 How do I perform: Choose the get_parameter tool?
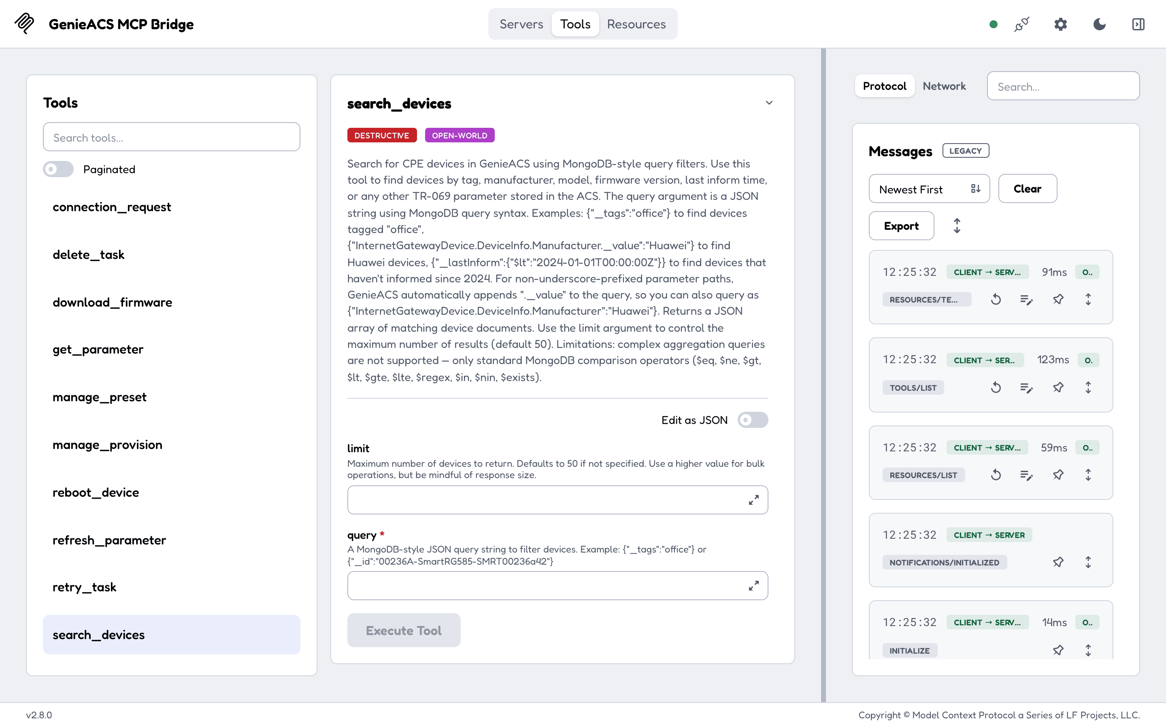point(171,349)
